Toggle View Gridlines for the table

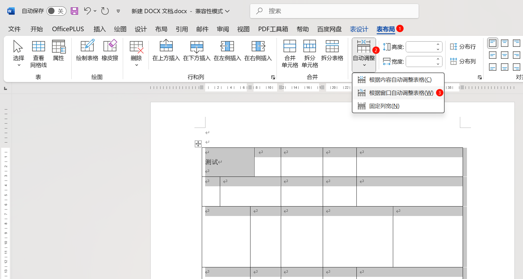click(x=39, y=54)
